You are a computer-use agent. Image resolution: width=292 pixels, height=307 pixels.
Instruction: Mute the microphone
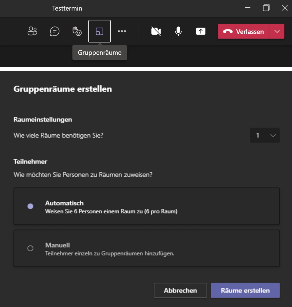pos(178,31)
